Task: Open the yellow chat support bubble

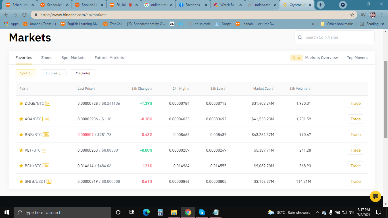Action: tap(376, 196)
